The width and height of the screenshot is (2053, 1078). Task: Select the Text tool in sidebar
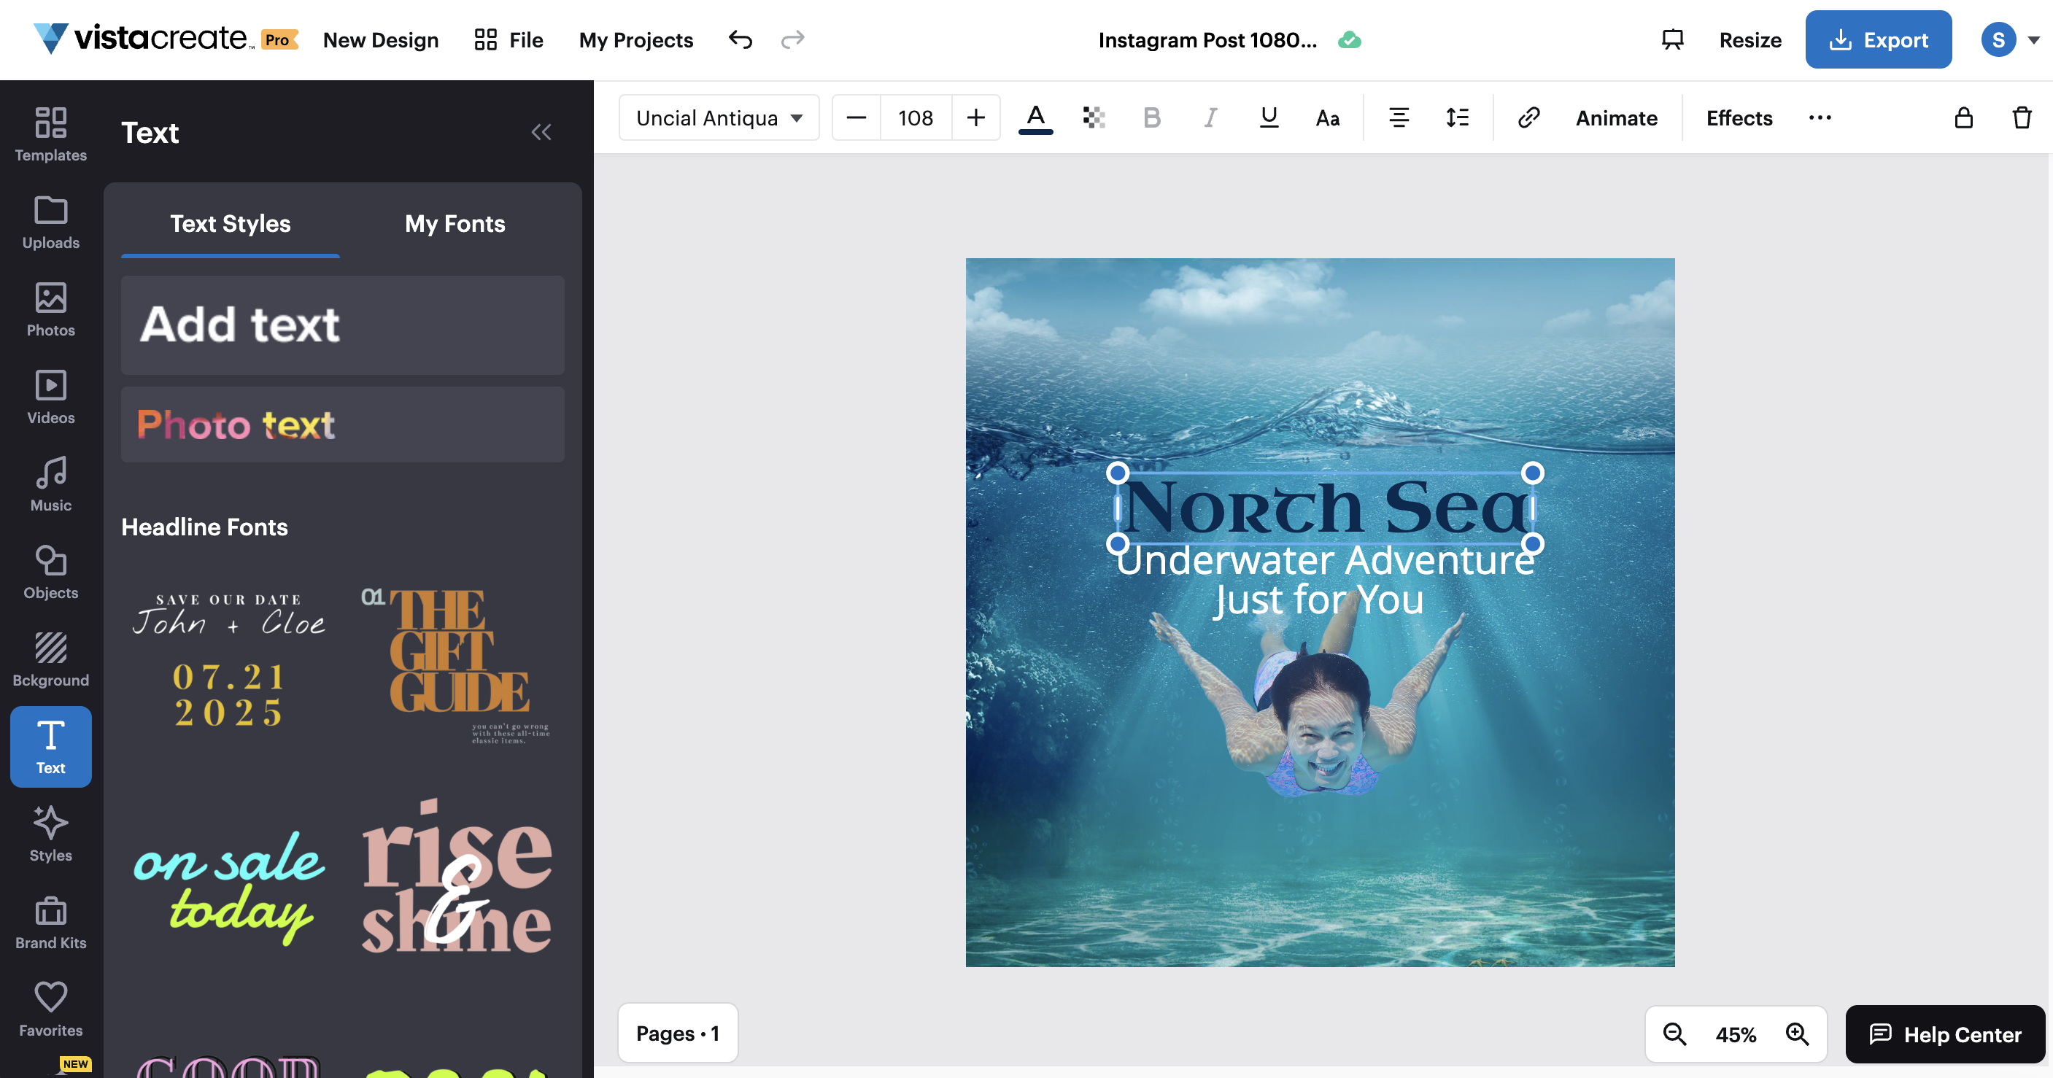pyautogui.click(x=51, y=747)
